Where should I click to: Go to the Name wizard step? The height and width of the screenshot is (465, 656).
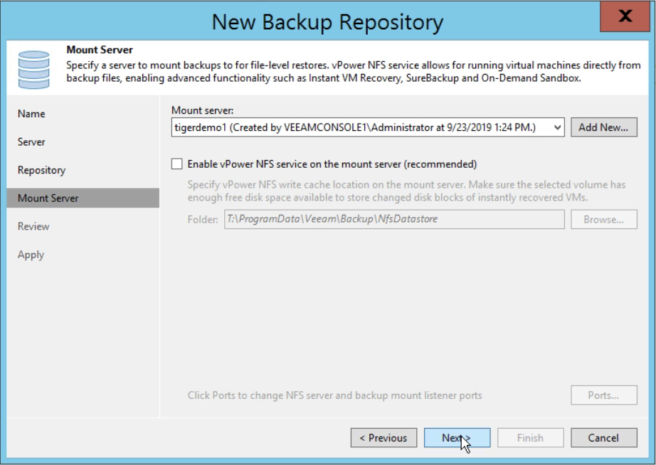(x=31, y=114)
